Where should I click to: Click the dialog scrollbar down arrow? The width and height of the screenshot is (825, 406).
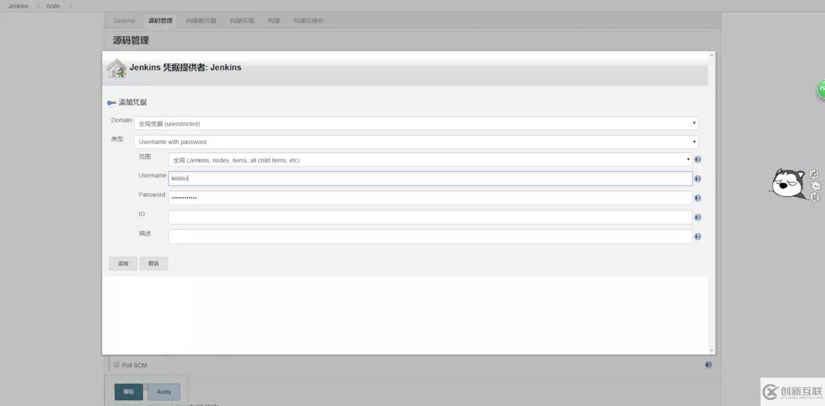coord(712,351)
